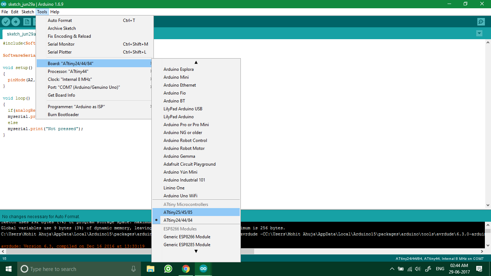Select Arduino NG or older
Viewport: 491px width, 276px height.
pyautogui.click(x=196, y=133)
